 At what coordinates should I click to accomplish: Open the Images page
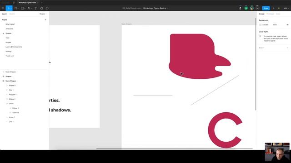point(8,42)
